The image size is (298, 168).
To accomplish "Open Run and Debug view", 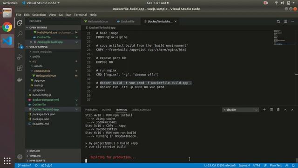I will pyautogui.click(x=20, y=57).
